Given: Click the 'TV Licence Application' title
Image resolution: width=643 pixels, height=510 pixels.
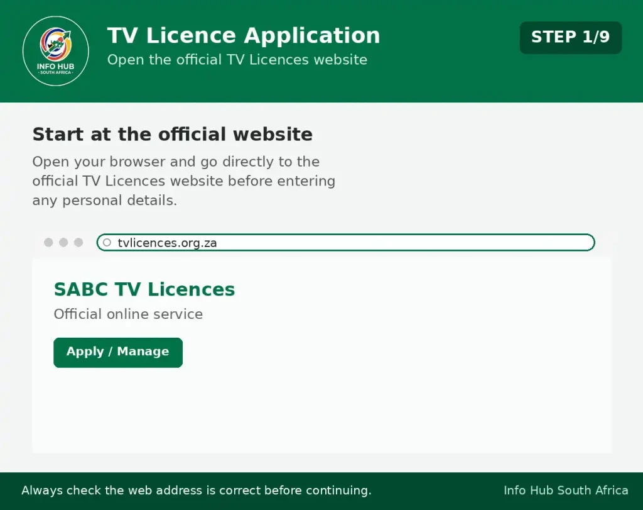Looking at the screenshot, I should (x=244, y=35).
